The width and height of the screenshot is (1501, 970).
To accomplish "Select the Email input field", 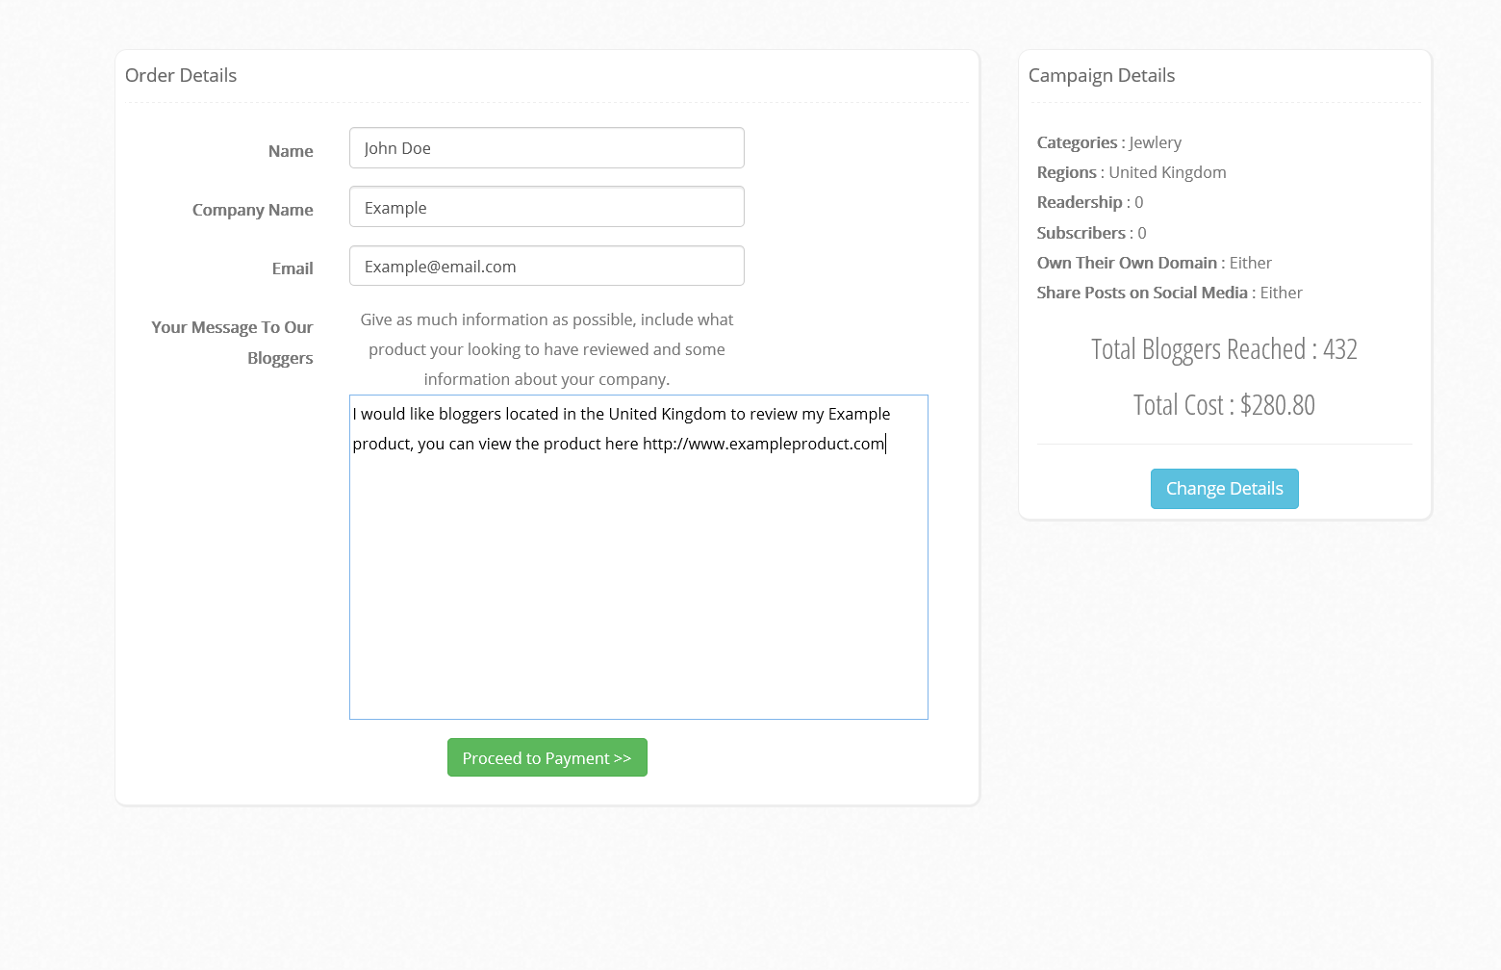I will (x=547, y=266).
